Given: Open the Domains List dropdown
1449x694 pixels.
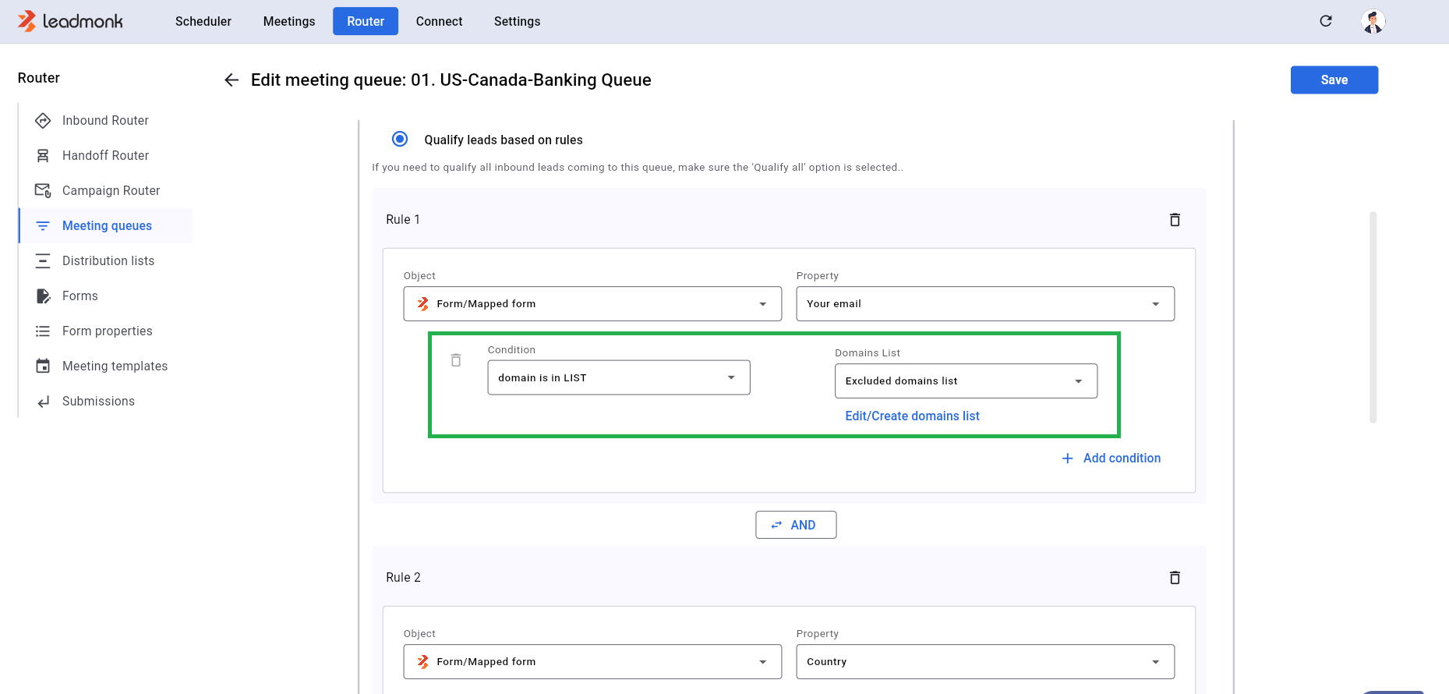Looking at the screenshot, I should pos(966,381).
